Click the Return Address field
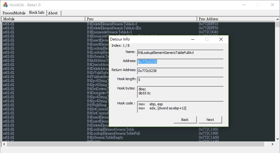The image size is (280, 153). tap(180, 71)
